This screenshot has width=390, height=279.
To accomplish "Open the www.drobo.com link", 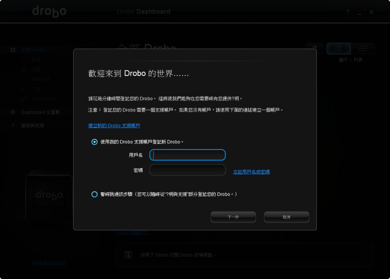I will (49, 263).
